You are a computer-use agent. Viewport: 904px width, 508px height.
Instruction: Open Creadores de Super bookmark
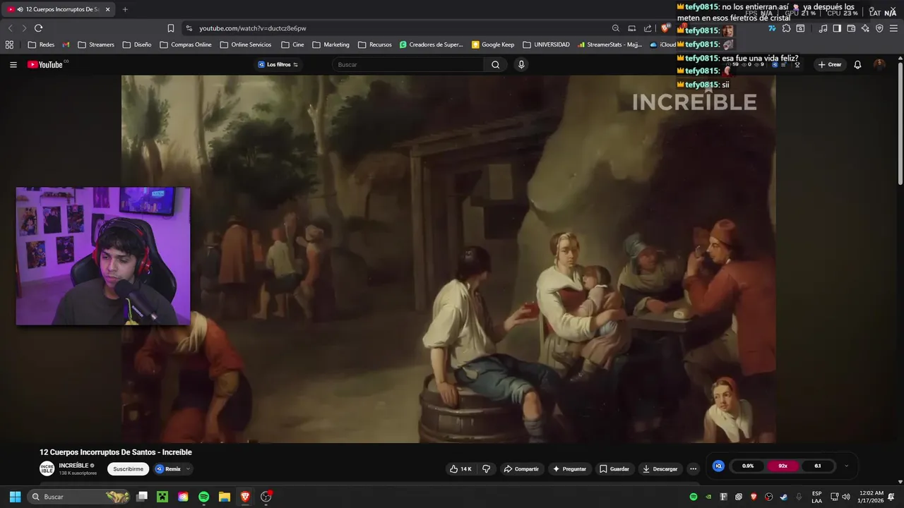click(x=431, y=44)
